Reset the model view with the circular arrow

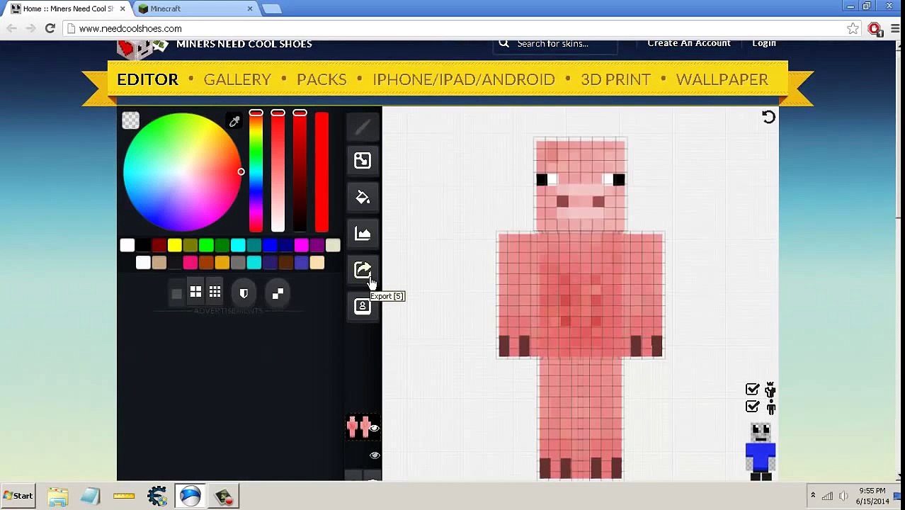768,118
